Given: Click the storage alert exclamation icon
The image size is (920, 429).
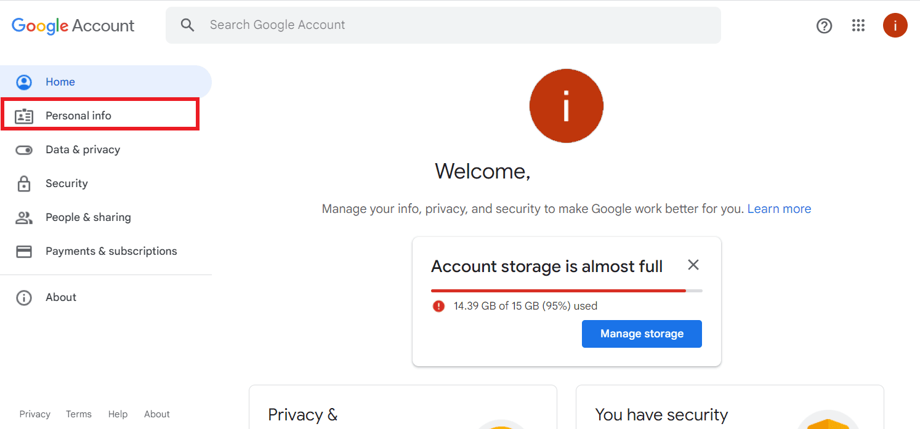Looking at the screenshot, I should 438,306.
